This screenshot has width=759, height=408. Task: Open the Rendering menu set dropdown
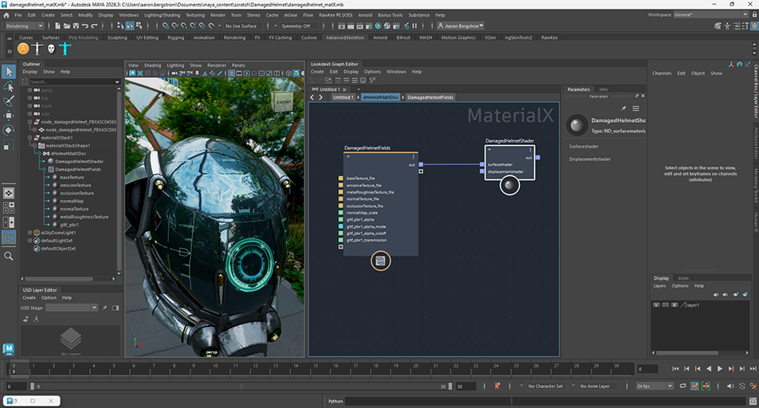24,26
